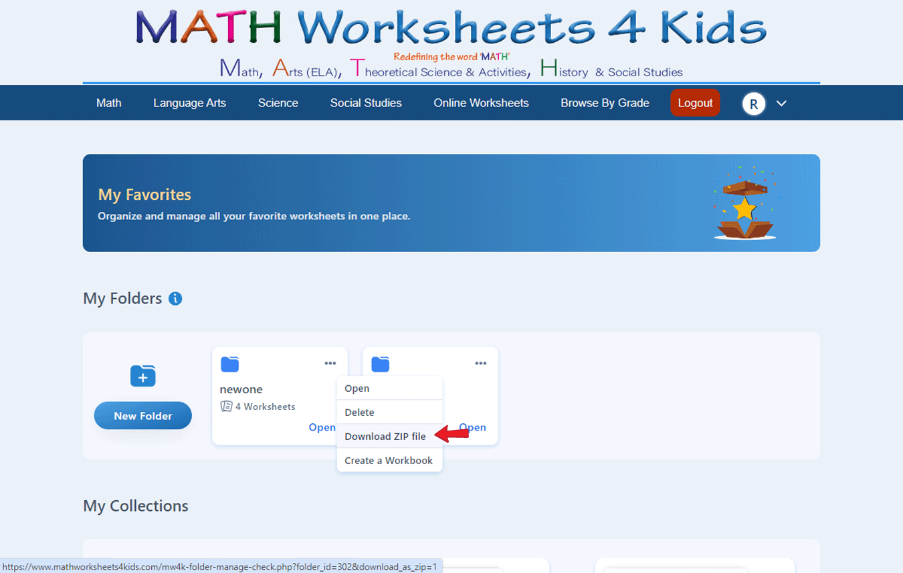Open the Math menu
The height and width of the screenshot is (573, 903).
[109, 103]
